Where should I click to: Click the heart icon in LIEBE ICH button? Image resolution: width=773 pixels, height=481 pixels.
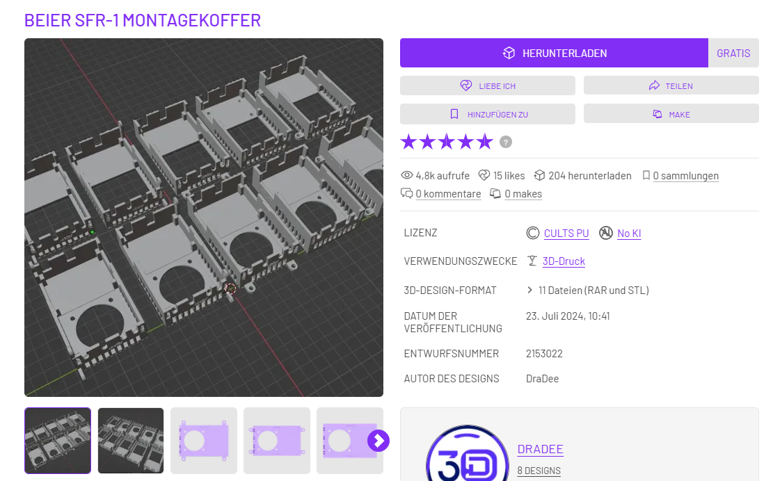click(x=466, y=85)
